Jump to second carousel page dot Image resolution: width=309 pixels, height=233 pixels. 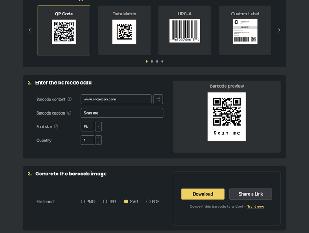[x=152, y=61]
